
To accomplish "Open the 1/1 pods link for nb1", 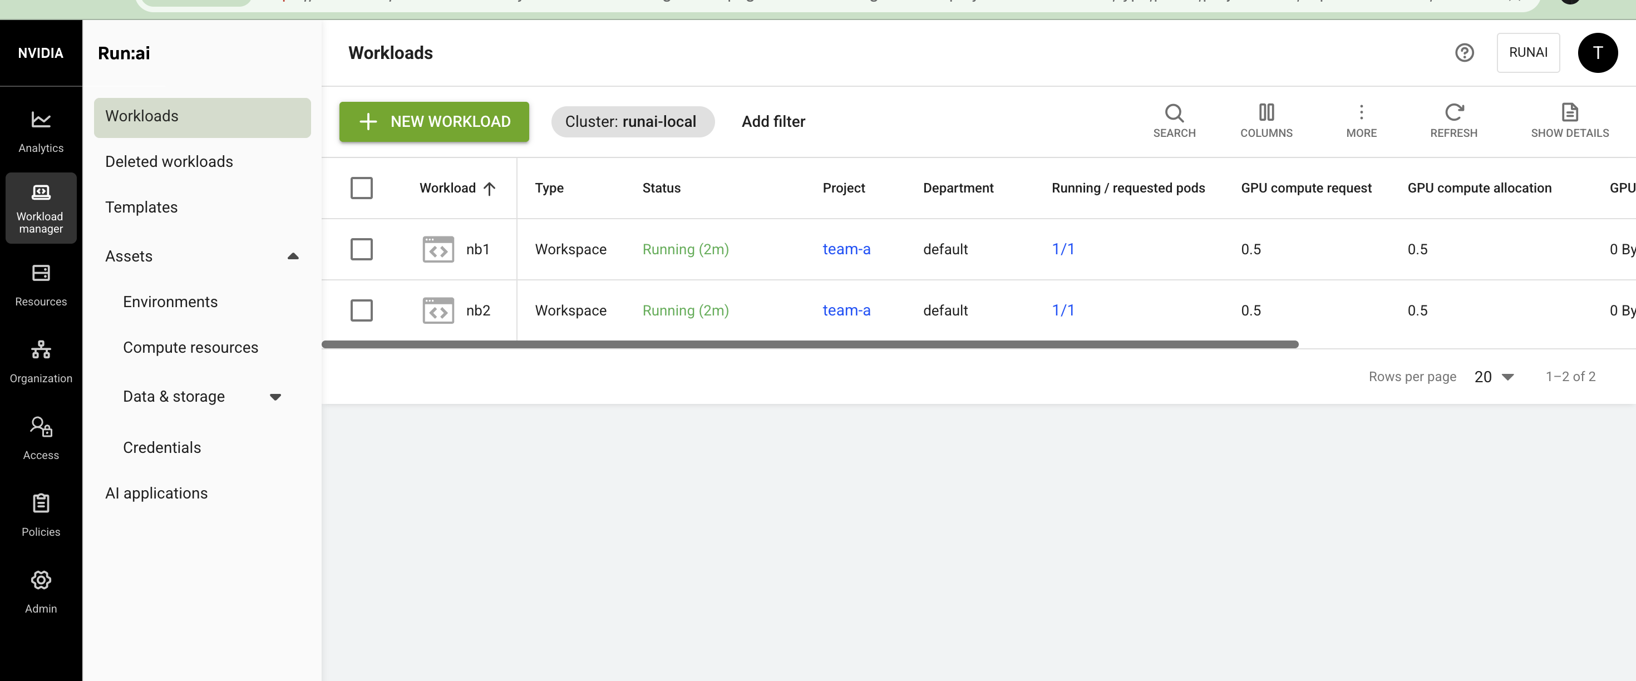I will coord(1062,249).
